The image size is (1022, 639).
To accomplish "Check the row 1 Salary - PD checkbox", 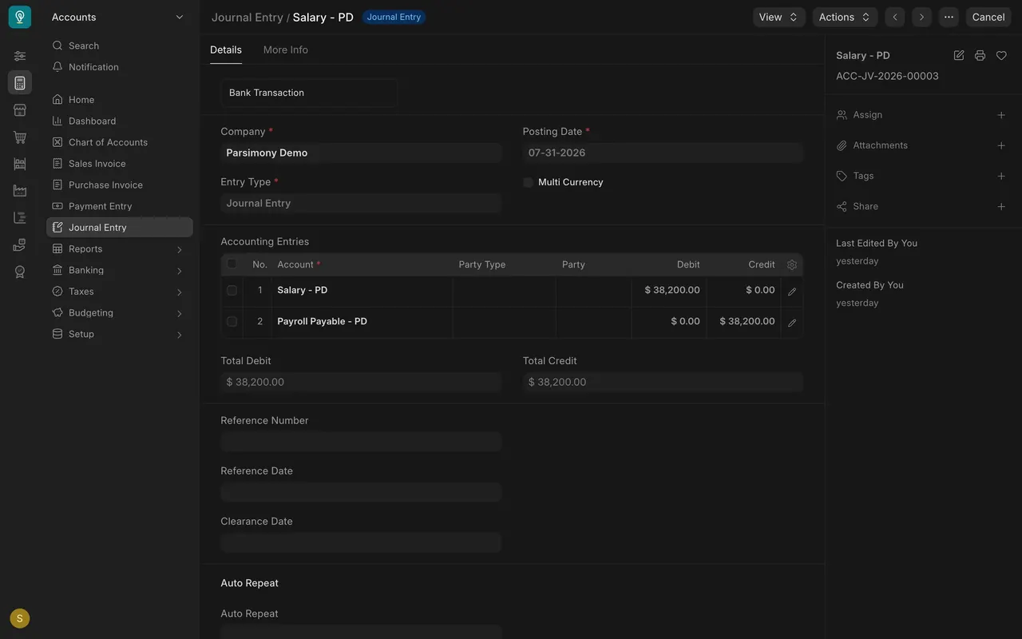I will tap(232, 291).
